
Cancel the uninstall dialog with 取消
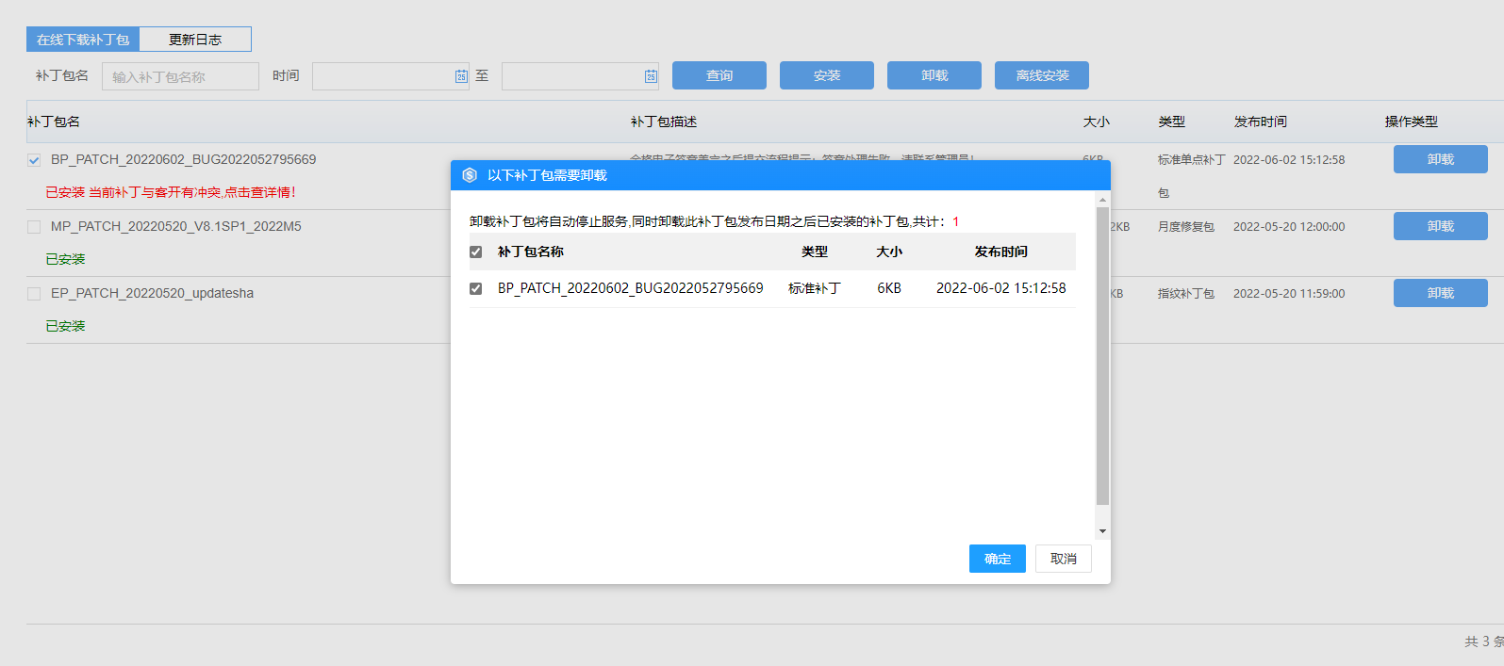point(1063,559)
